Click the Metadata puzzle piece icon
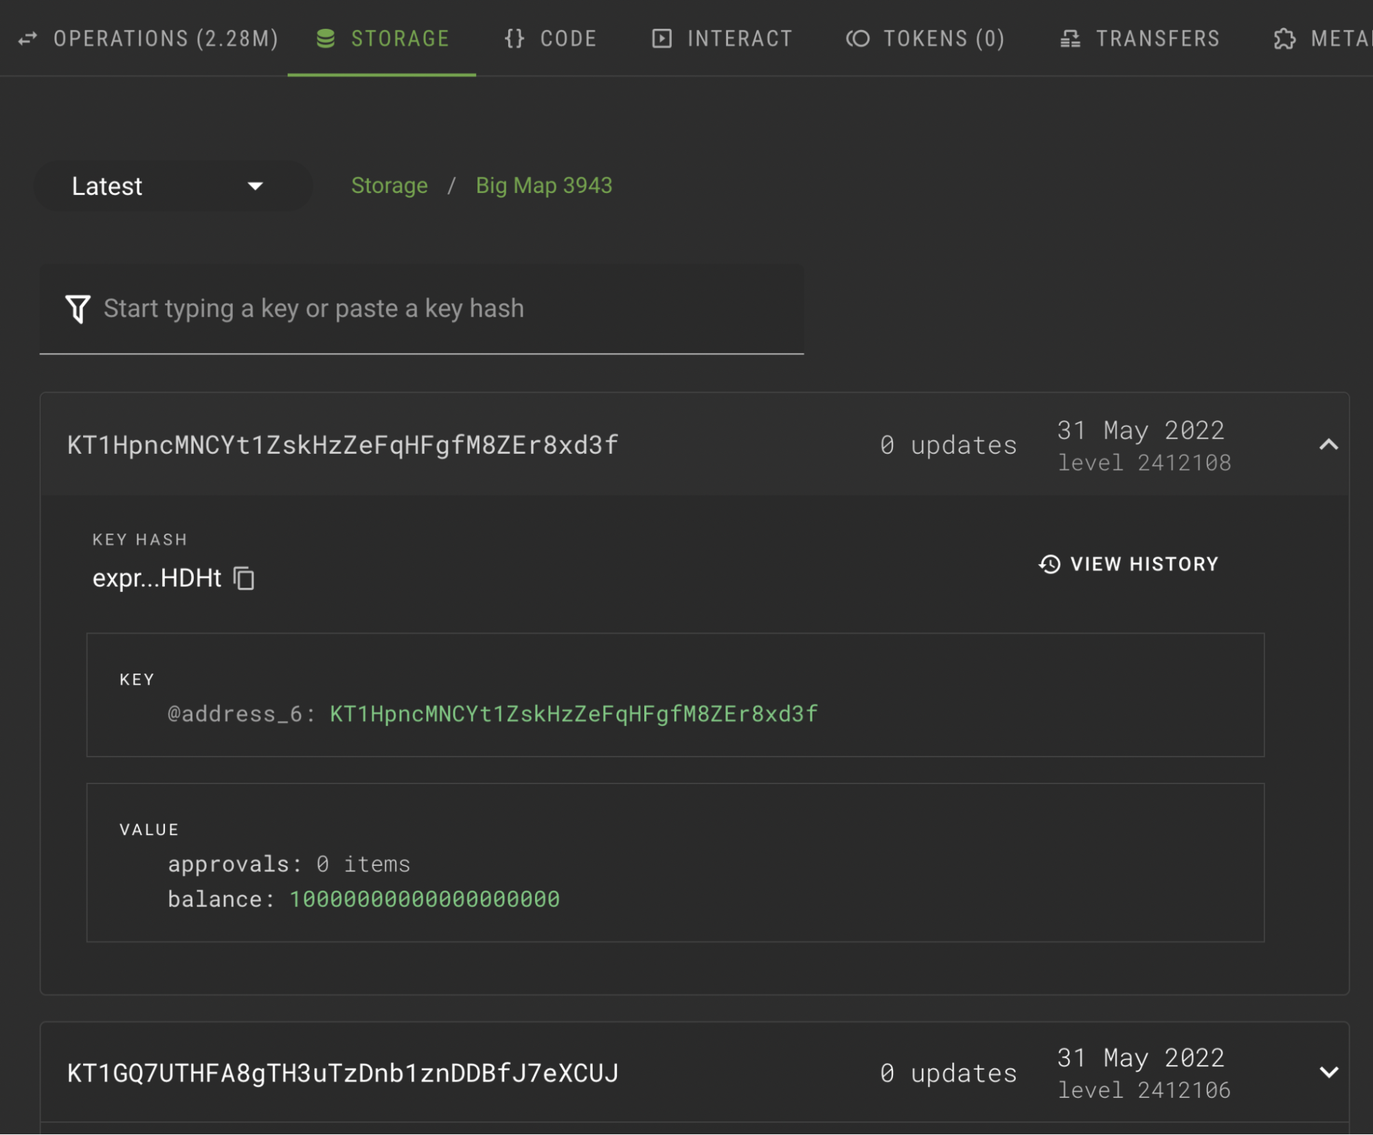The width and height of the screenshot is (1373, 1135). (x=1284, y=38)
